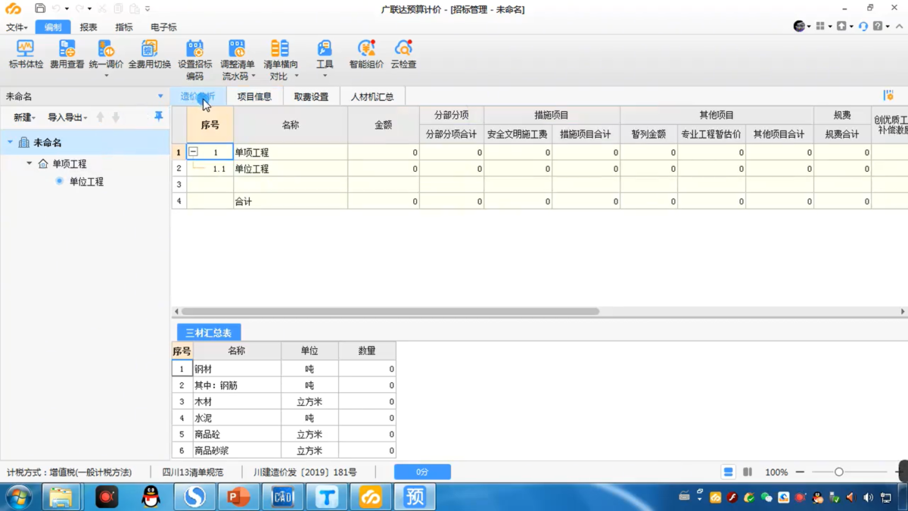Click the Windows Start button
Viewport: 908px width, 511px height.
click(18, 497)
